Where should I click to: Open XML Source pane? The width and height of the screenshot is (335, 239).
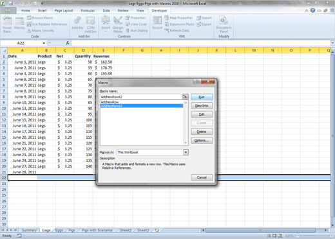[157, 23]
